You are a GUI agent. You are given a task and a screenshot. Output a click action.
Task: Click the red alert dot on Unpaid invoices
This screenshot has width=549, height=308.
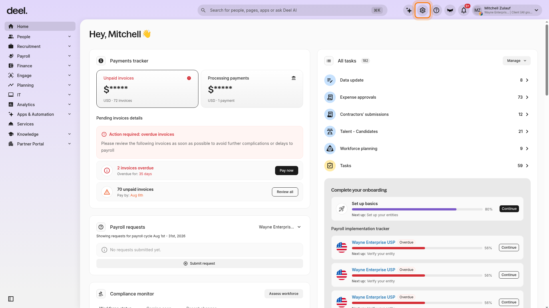click(189, 78)
